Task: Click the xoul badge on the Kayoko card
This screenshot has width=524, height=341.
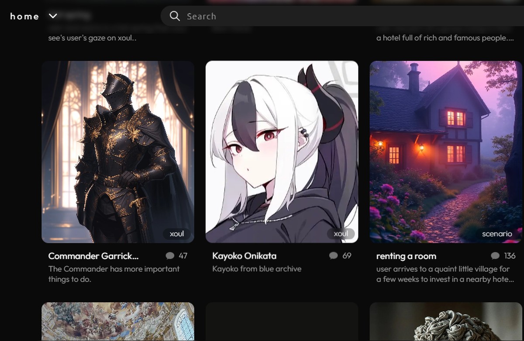Action: click(341, 234)
